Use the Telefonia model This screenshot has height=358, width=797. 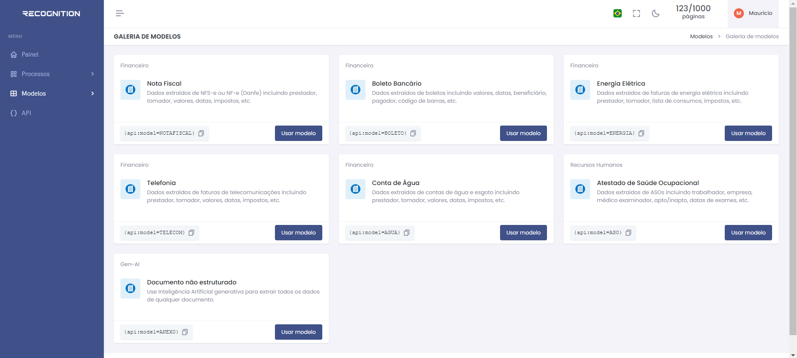(x=299, y=233)
